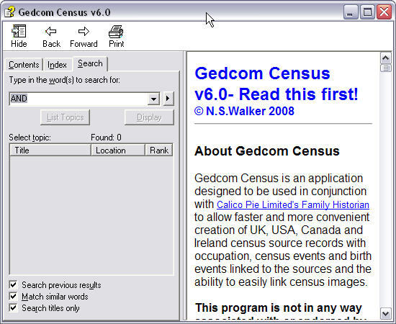Minimize the Gedcom Census window
This screenshot has width=396, height=324.
351,12
